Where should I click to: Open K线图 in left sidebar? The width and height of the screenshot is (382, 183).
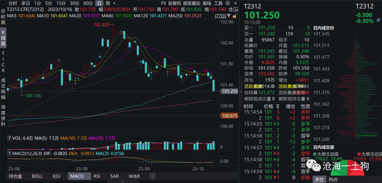point(4,38)
